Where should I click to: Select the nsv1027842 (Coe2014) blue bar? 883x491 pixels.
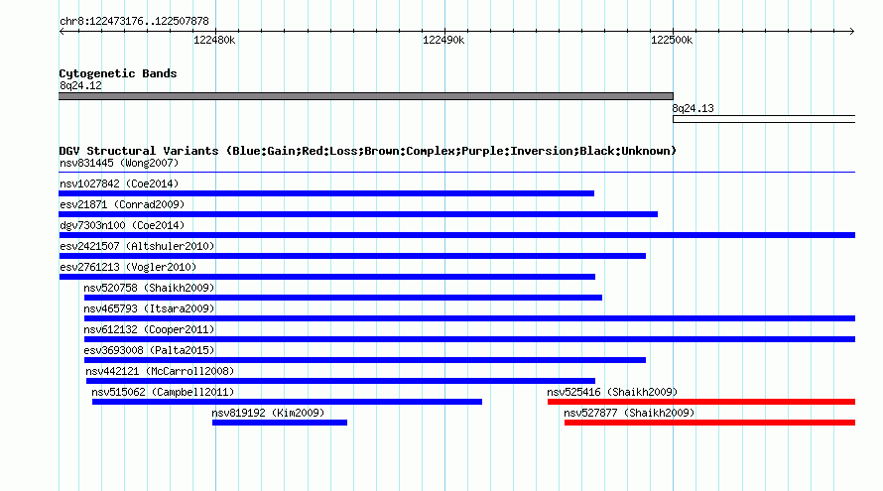(x=326, y=193)
